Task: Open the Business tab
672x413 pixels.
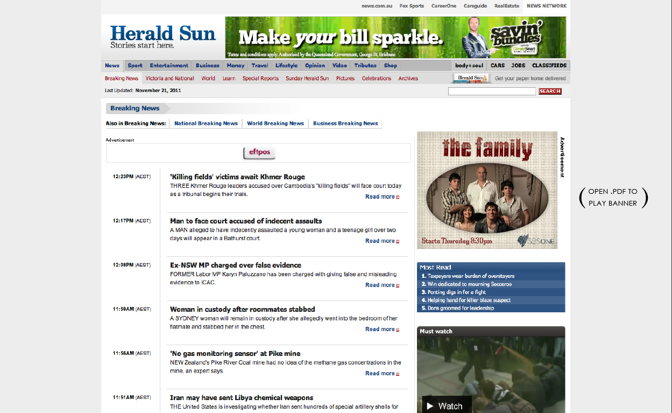Action: (x=208, y=66)
